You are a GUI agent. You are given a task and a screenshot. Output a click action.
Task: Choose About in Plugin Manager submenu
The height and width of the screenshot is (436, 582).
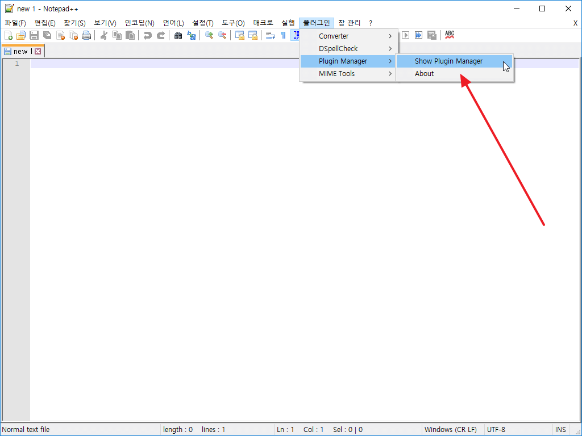click(x=454, y=74)
